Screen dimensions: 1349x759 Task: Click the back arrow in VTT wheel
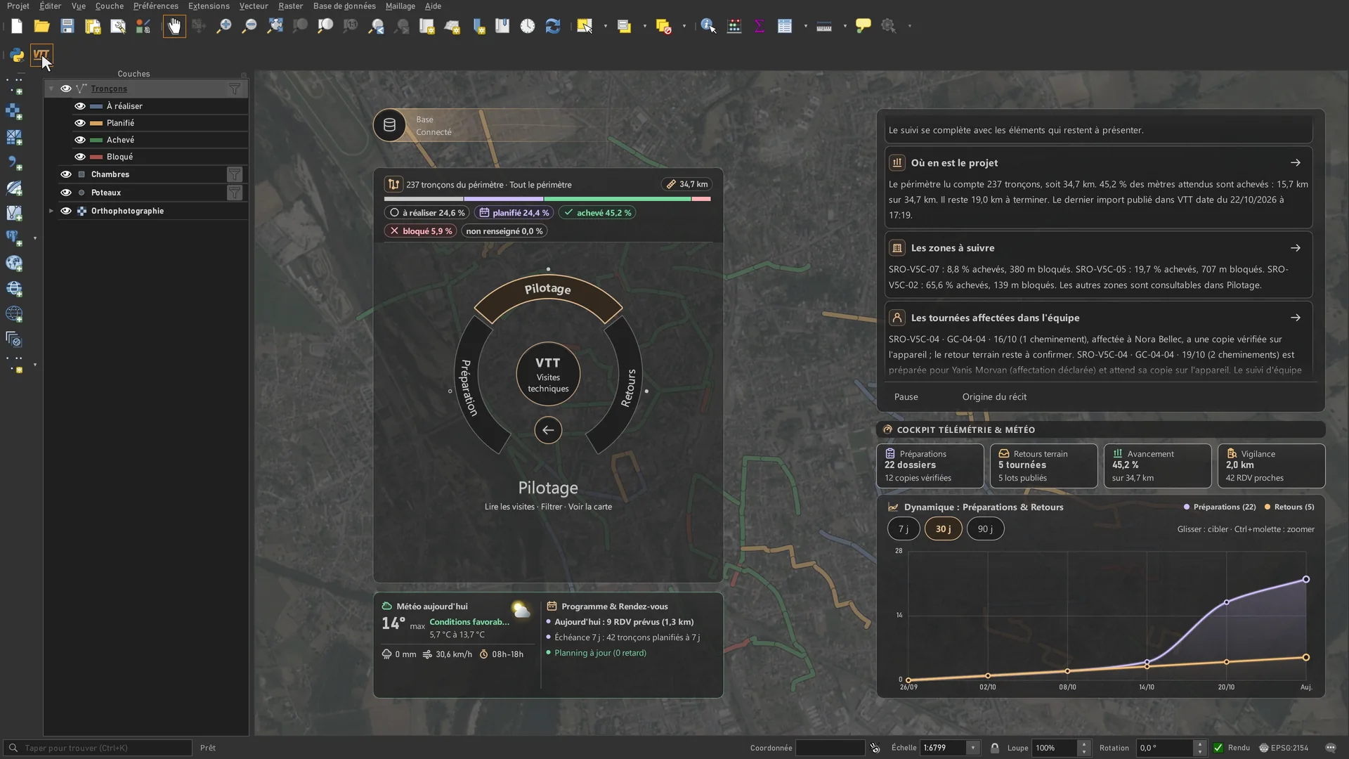(548, 430)
